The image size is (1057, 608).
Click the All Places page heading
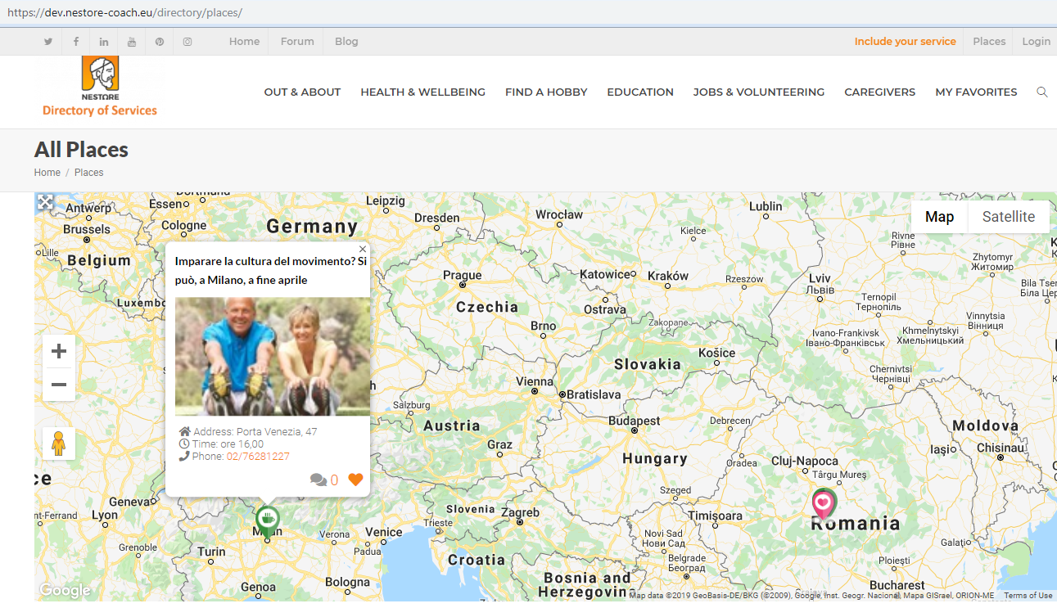[x=81, y=150]
